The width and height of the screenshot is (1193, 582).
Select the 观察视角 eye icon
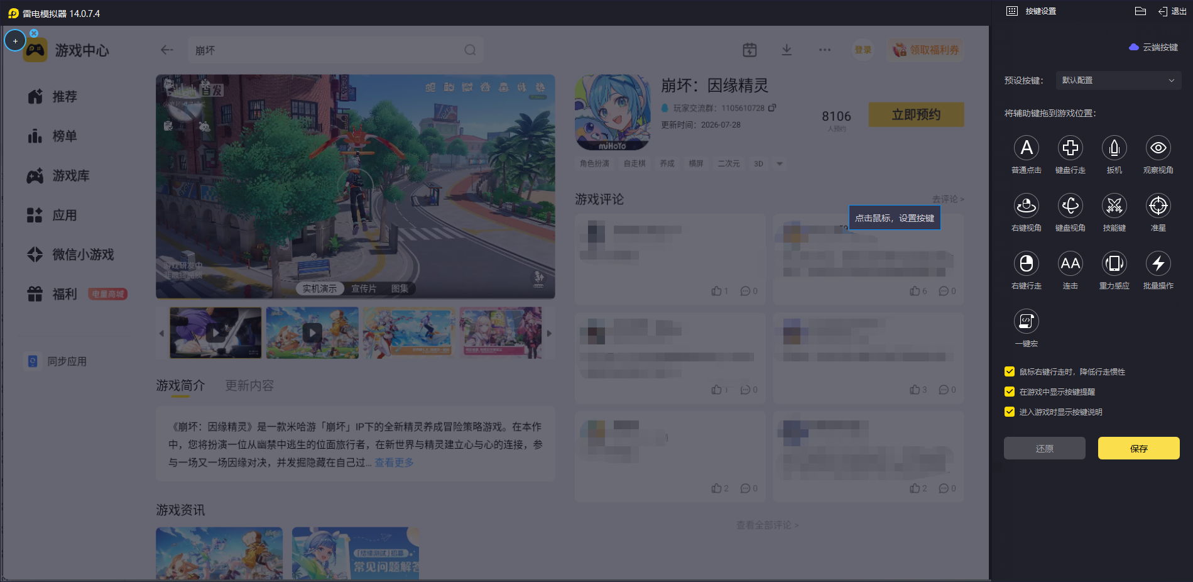(x=1158, y=148)
